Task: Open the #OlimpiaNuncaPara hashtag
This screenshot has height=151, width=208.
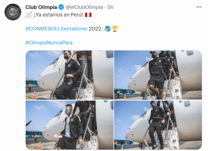Action: (49, 43)
